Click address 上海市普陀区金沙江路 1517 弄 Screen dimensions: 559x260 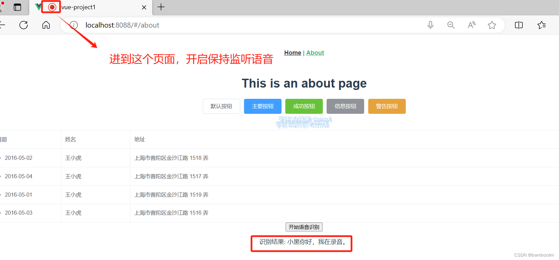(x=171, y=177)
